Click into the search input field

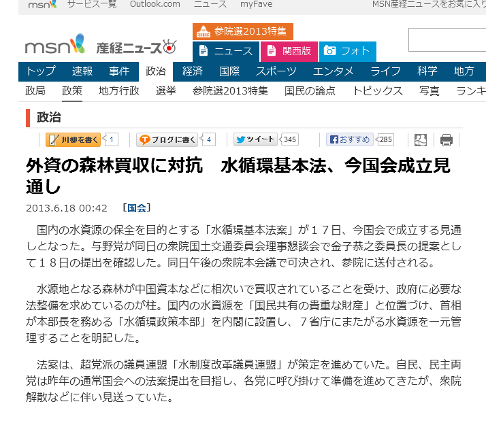[x=447, y=40]
